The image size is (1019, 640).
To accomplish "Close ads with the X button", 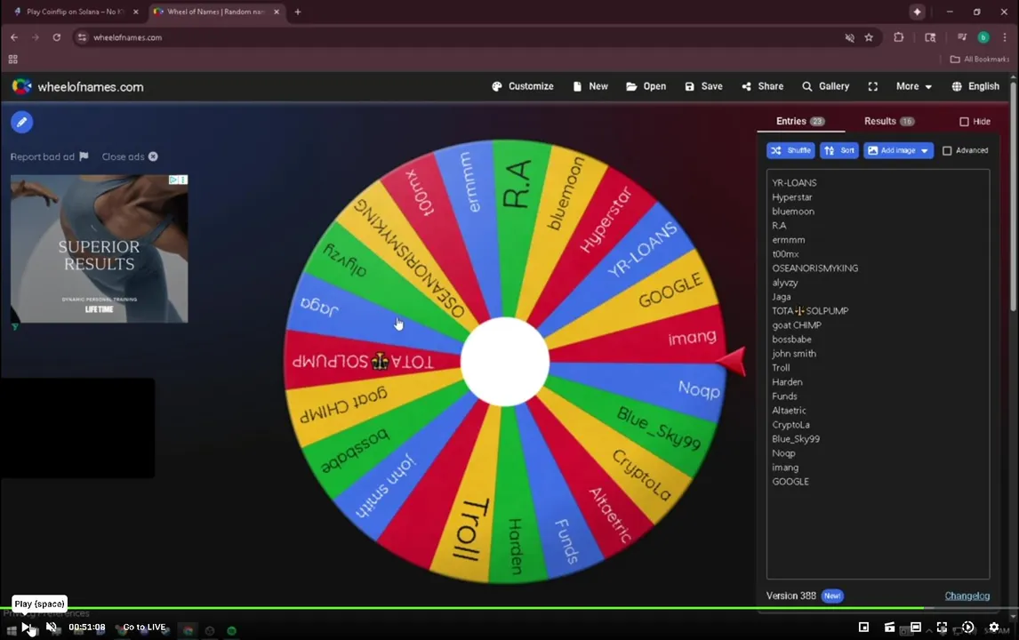I will (153, 156).
